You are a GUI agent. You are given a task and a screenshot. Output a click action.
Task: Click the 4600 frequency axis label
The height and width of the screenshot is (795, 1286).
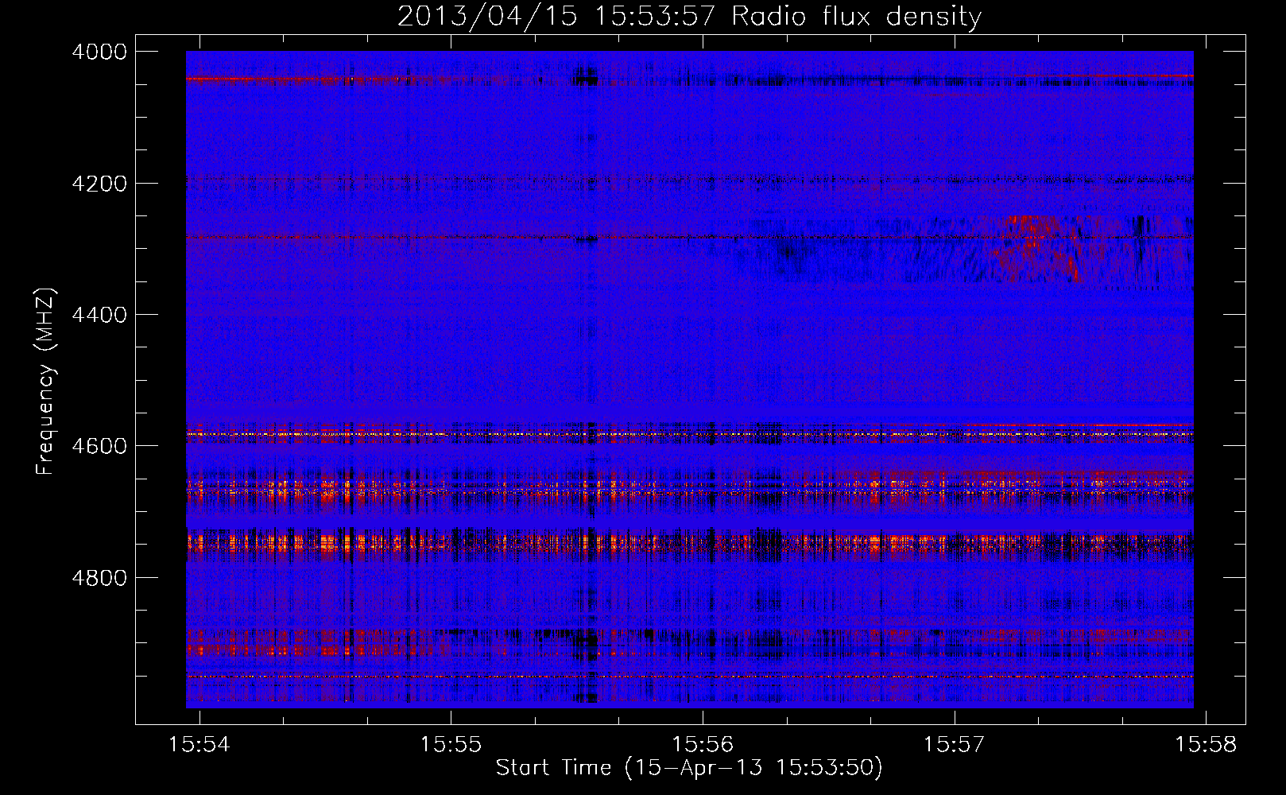[99, 446]
